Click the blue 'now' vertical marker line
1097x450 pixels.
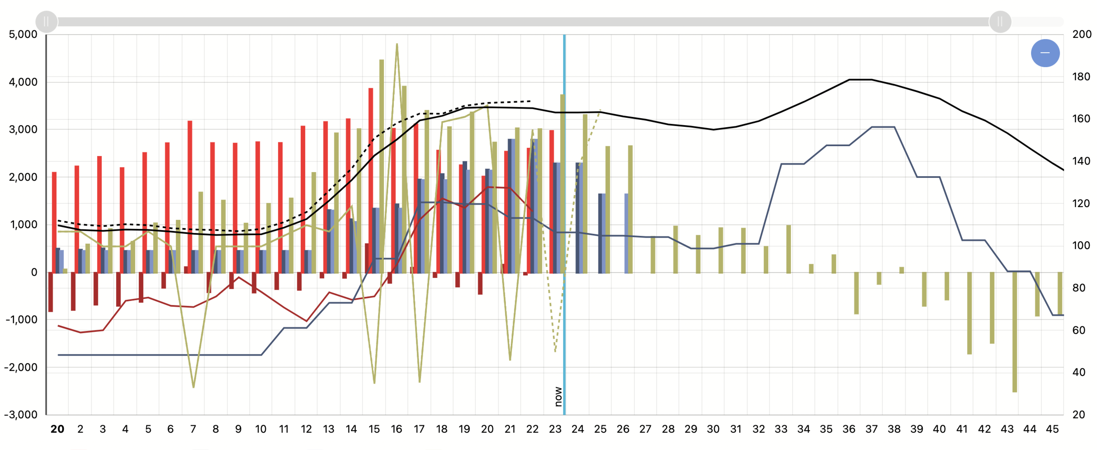click(564, 224)
